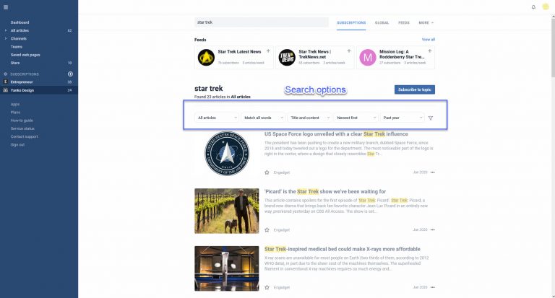This screenshot has width=555, height=298.
Task: Expand the MORE tab menu
Action: (426, 22)
